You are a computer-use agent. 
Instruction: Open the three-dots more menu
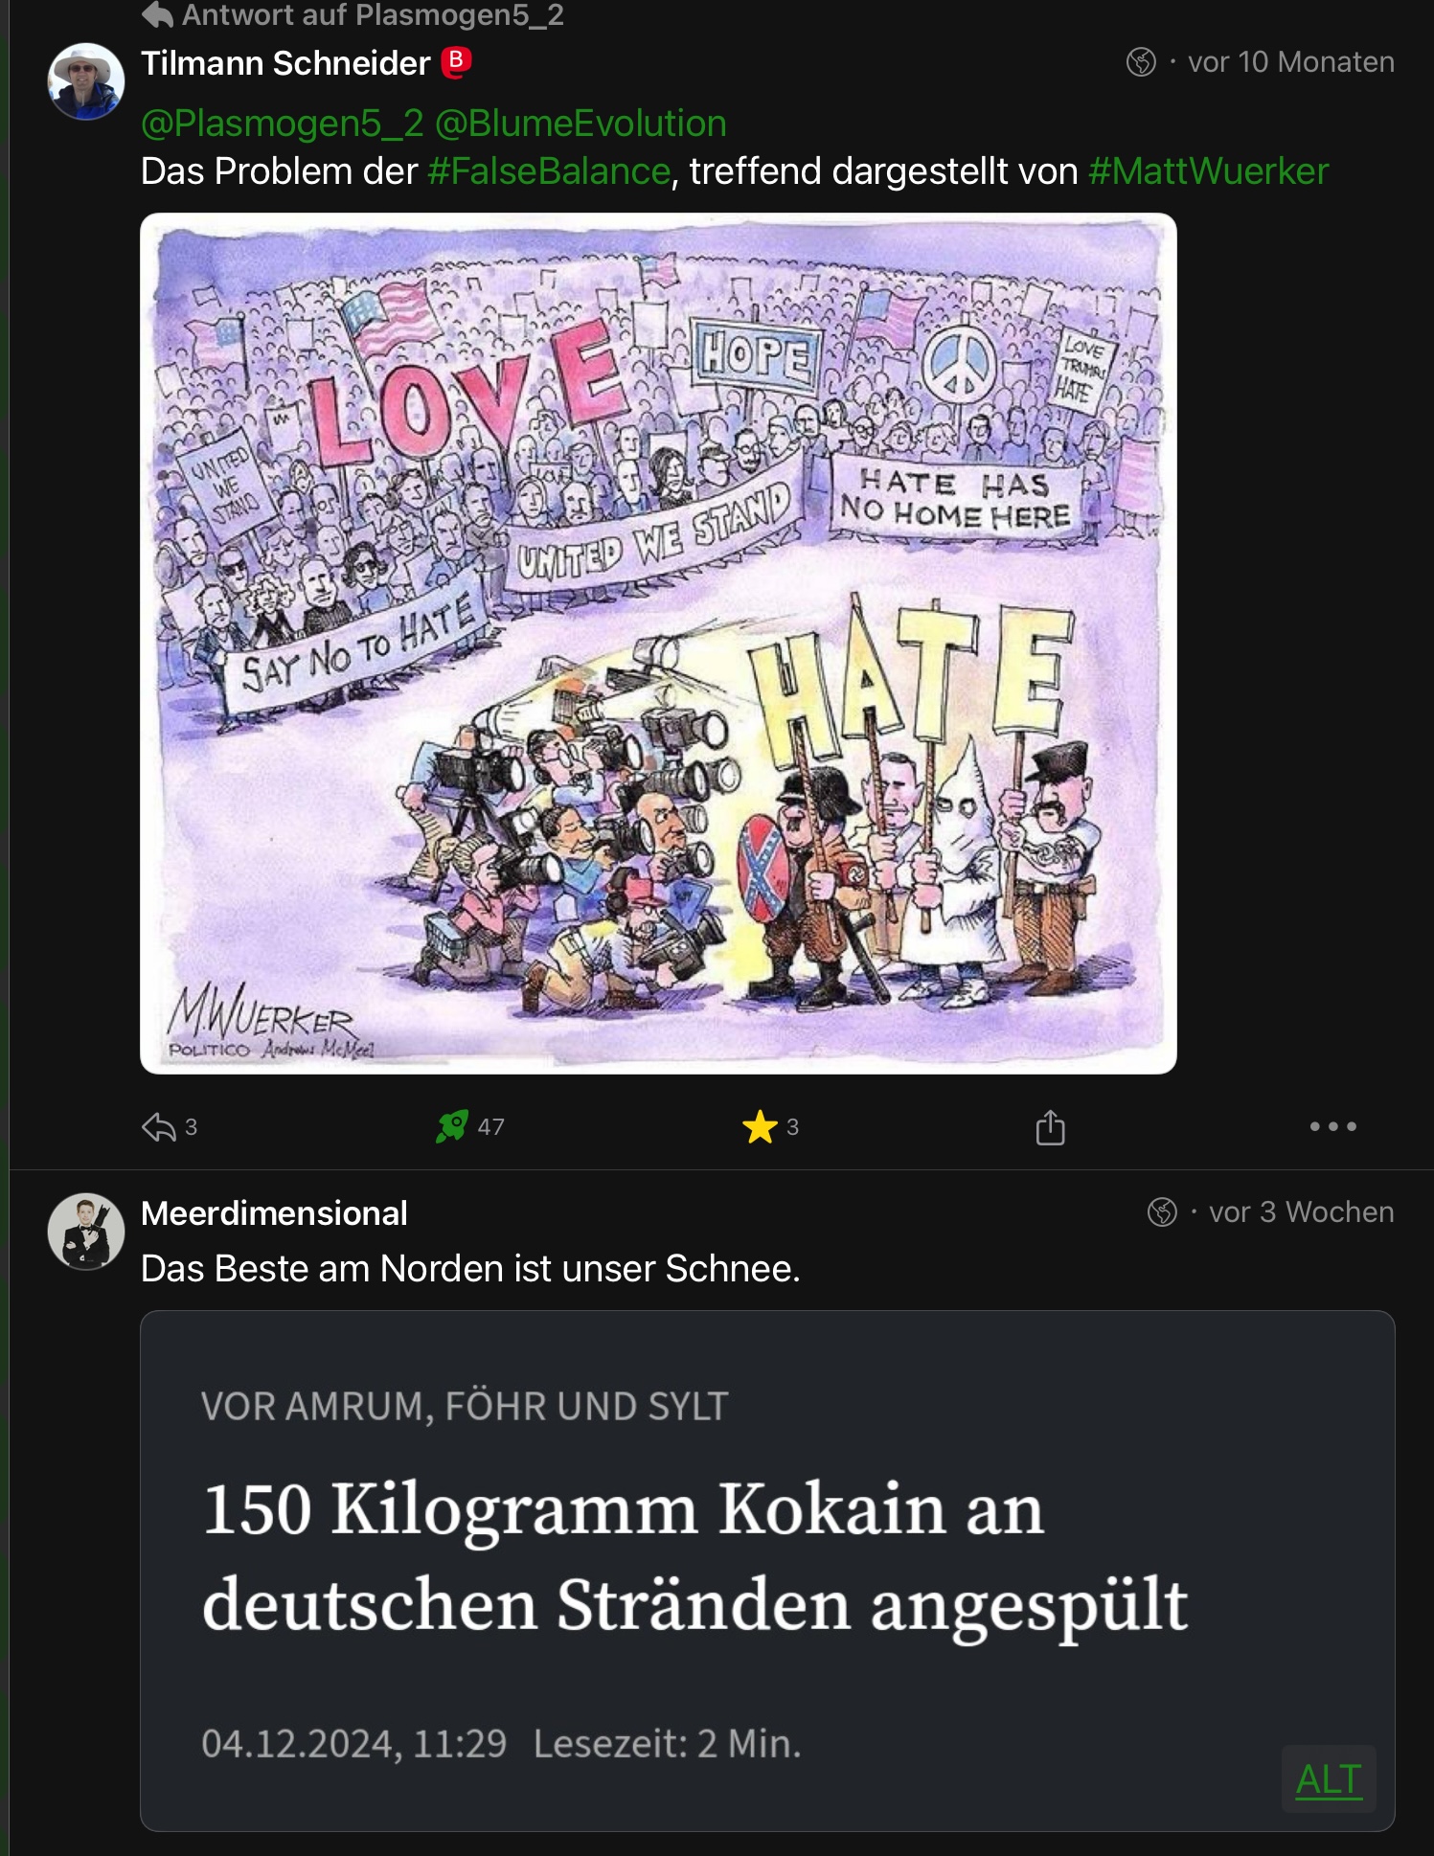[1332, 1126]
